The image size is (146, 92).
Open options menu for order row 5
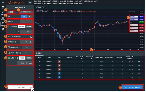pyautogui.click(x=139, y=77)
